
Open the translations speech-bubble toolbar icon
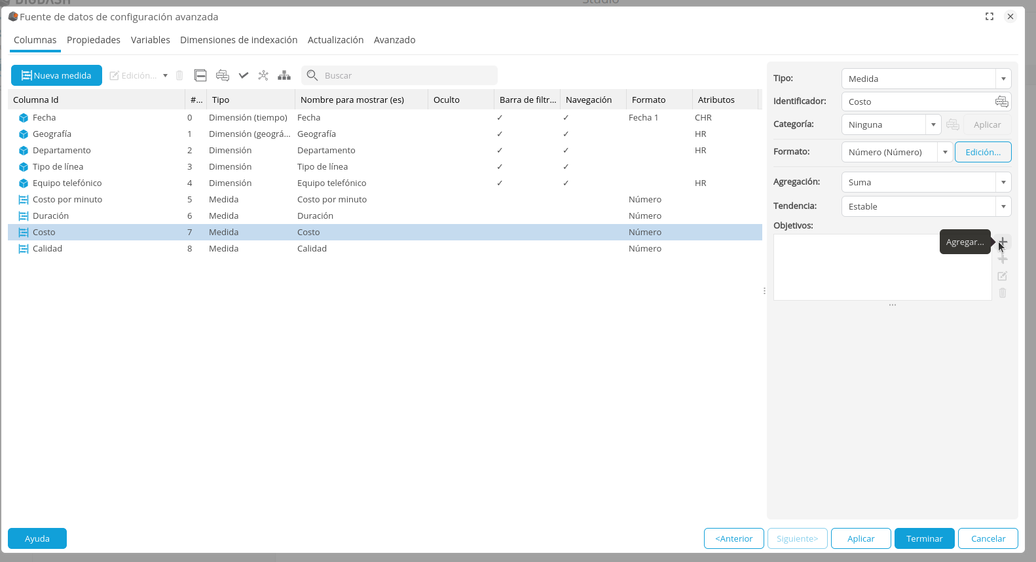click(223, 75)
